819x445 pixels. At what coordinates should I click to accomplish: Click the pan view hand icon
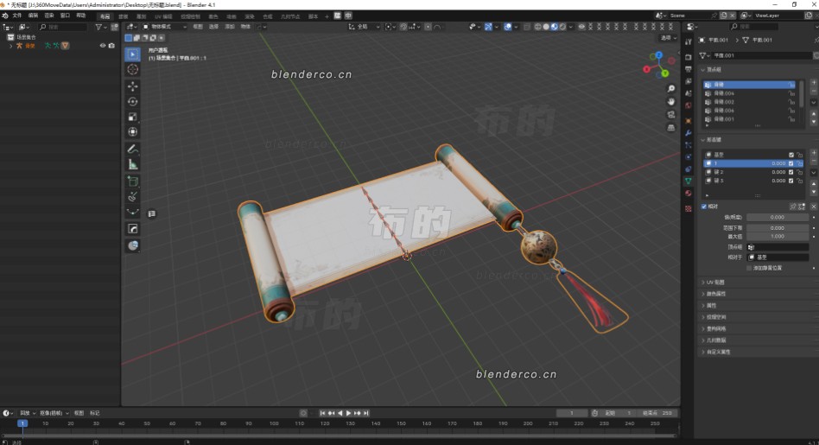(670, 102)
